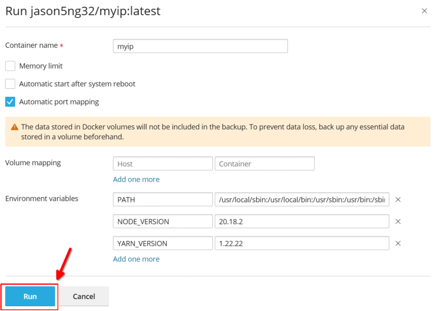Screen dimensions: 436x311
Task: Edit the PATH variable value field
Action: click(x=302, y=199)
